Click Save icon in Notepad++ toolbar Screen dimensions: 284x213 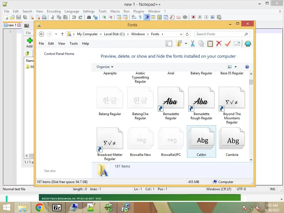tap(19, 17)
